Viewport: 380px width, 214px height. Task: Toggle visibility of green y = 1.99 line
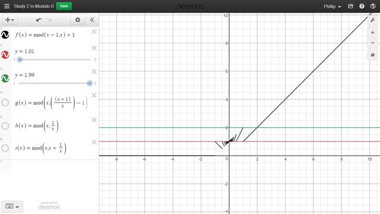click(5, 78)
